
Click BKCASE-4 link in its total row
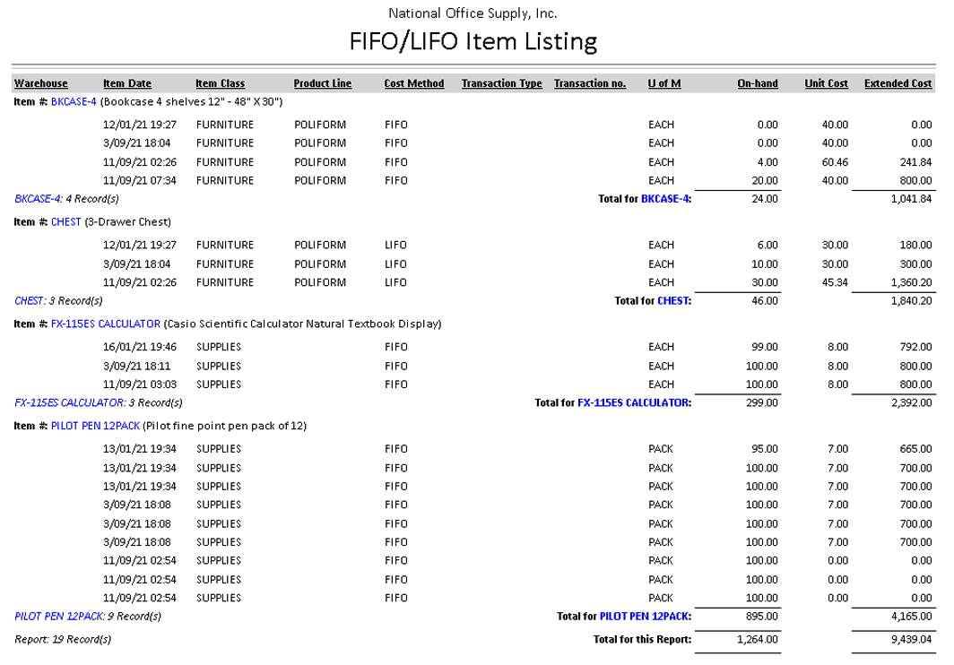point(666,199)
